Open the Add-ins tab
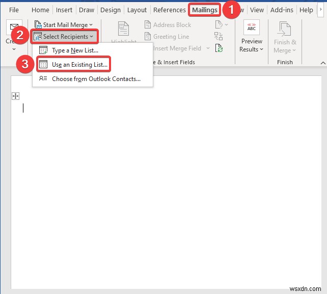Viewport: 327px width, 294px height. pos(282,10)
